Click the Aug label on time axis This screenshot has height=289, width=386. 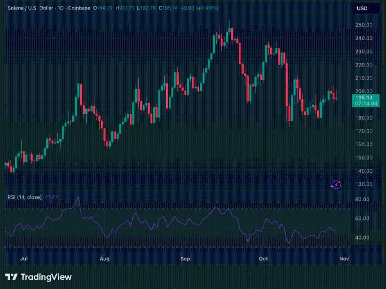(x=105, y=258)
